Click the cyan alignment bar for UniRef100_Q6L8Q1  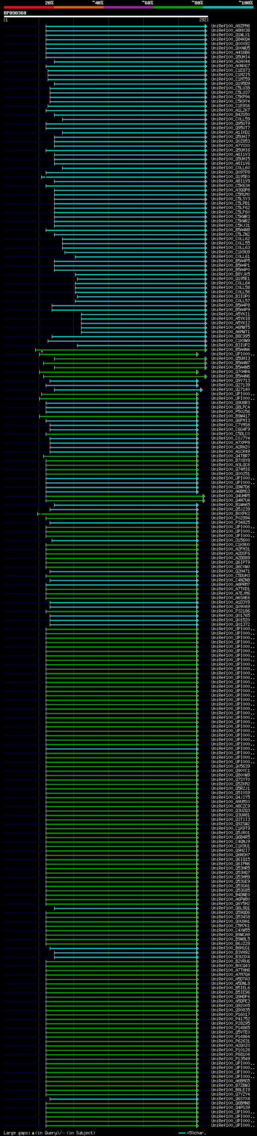click(x=126, y=908)
